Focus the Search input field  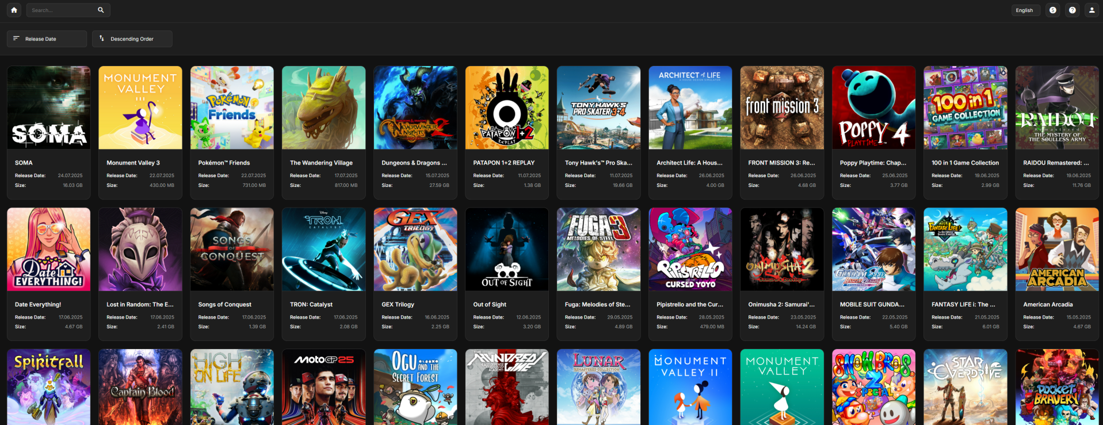(60, 10)
